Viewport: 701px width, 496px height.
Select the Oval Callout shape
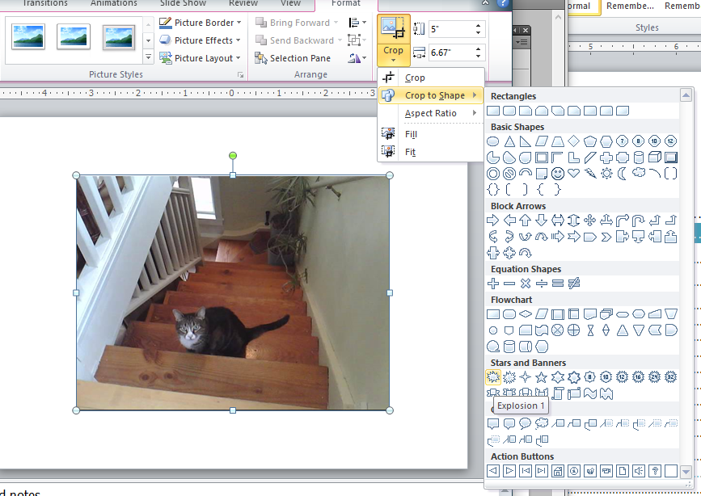(526, 423)
